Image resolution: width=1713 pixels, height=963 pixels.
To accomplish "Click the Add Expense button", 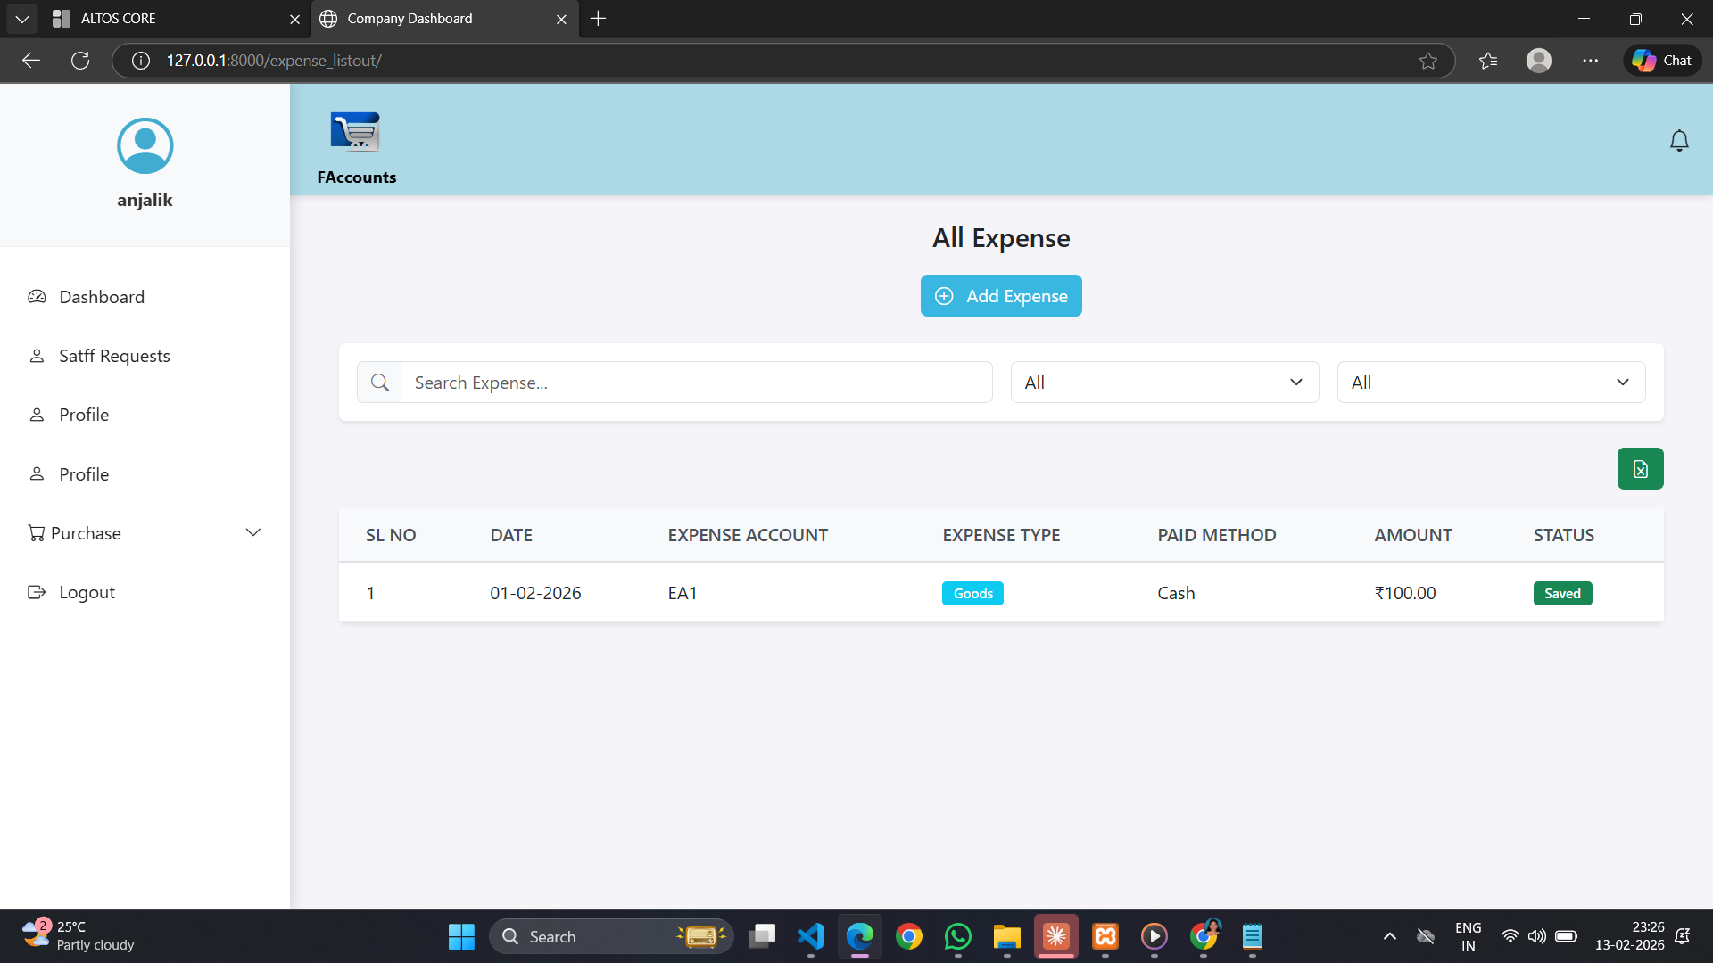I will [x=1000, y=296].
